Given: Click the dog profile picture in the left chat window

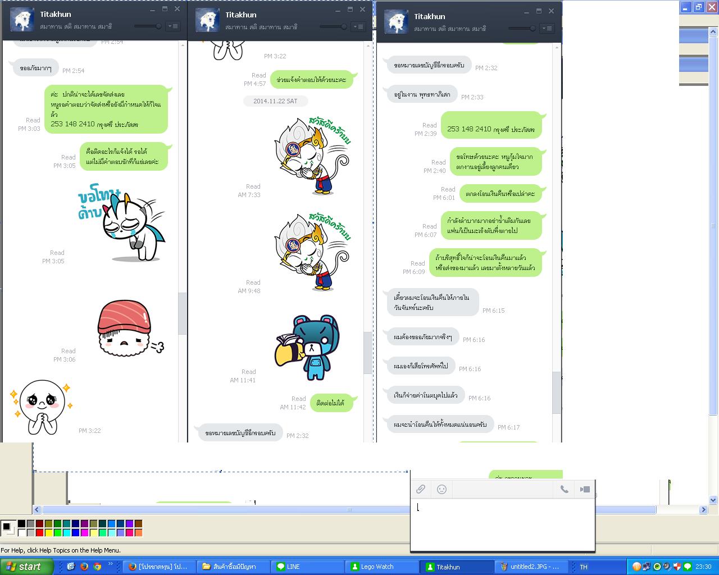Looking at the screenshot, I should [22, 20].
